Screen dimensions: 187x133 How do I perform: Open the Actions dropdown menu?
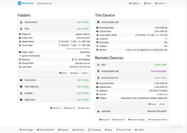[161, 3]
